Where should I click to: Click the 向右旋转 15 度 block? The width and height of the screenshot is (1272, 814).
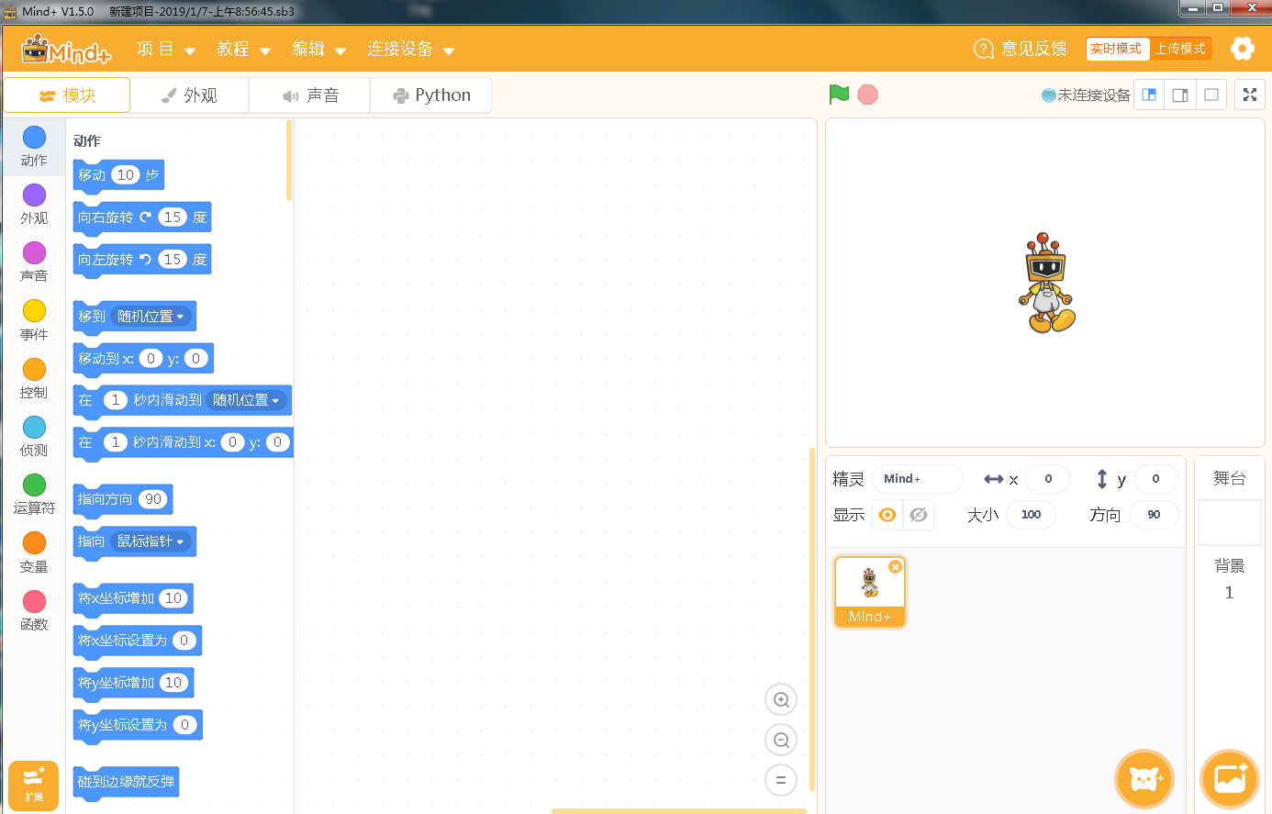pos(142,217)
